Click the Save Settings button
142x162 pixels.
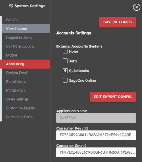(118, 22)
